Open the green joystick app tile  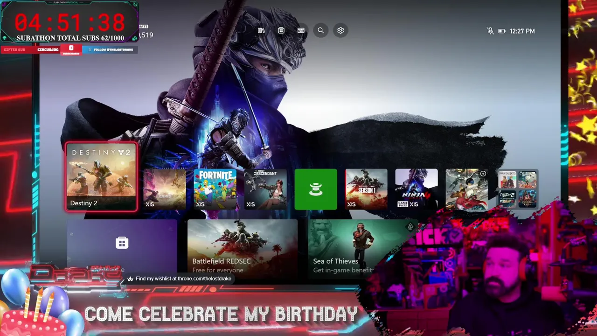coord(316,189)
